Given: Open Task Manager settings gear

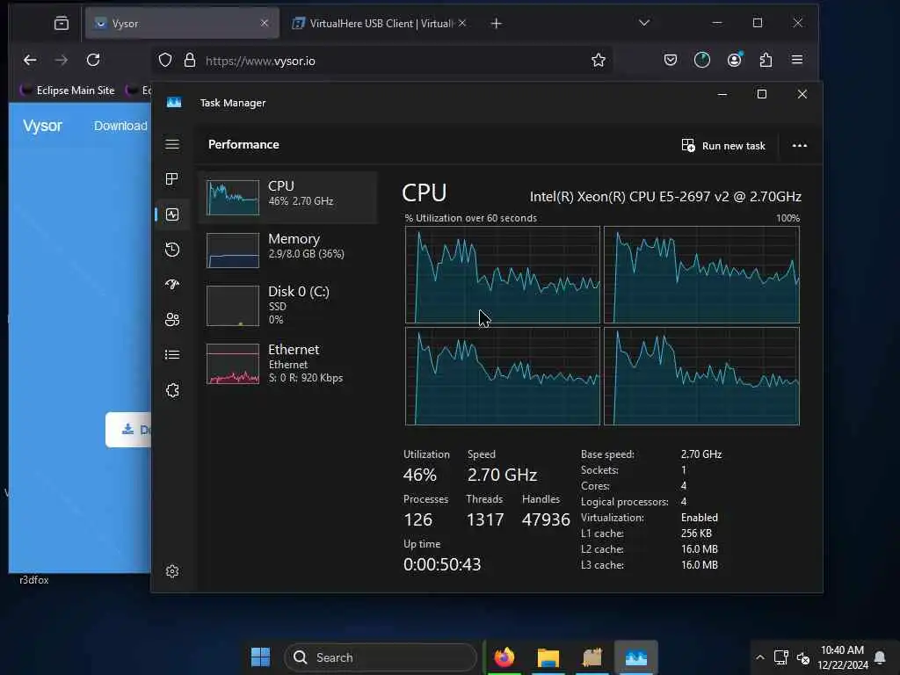Looking at the screenshot, I should pos(172,571).
